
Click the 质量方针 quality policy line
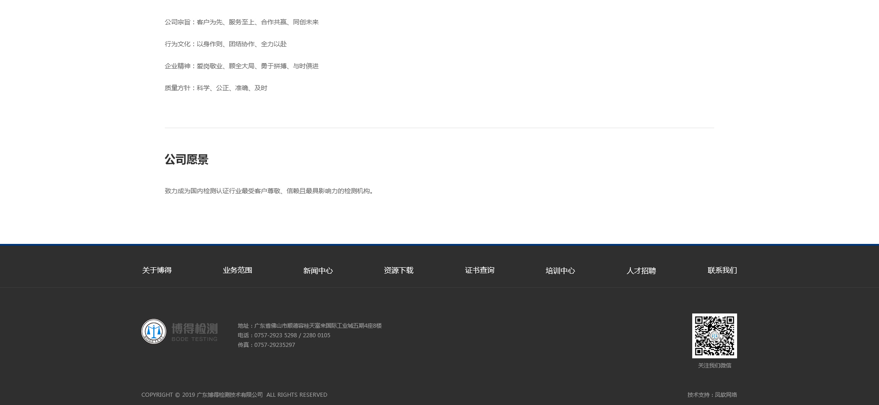(216, 88)
